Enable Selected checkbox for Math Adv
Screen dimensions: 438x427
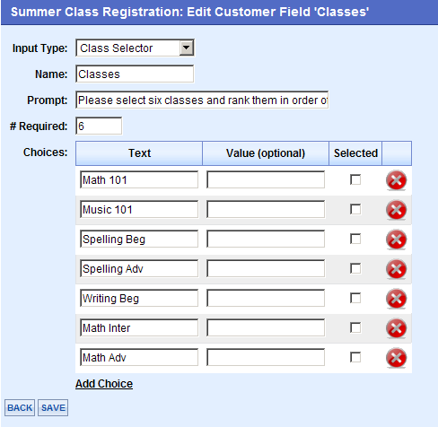(355, 357)
